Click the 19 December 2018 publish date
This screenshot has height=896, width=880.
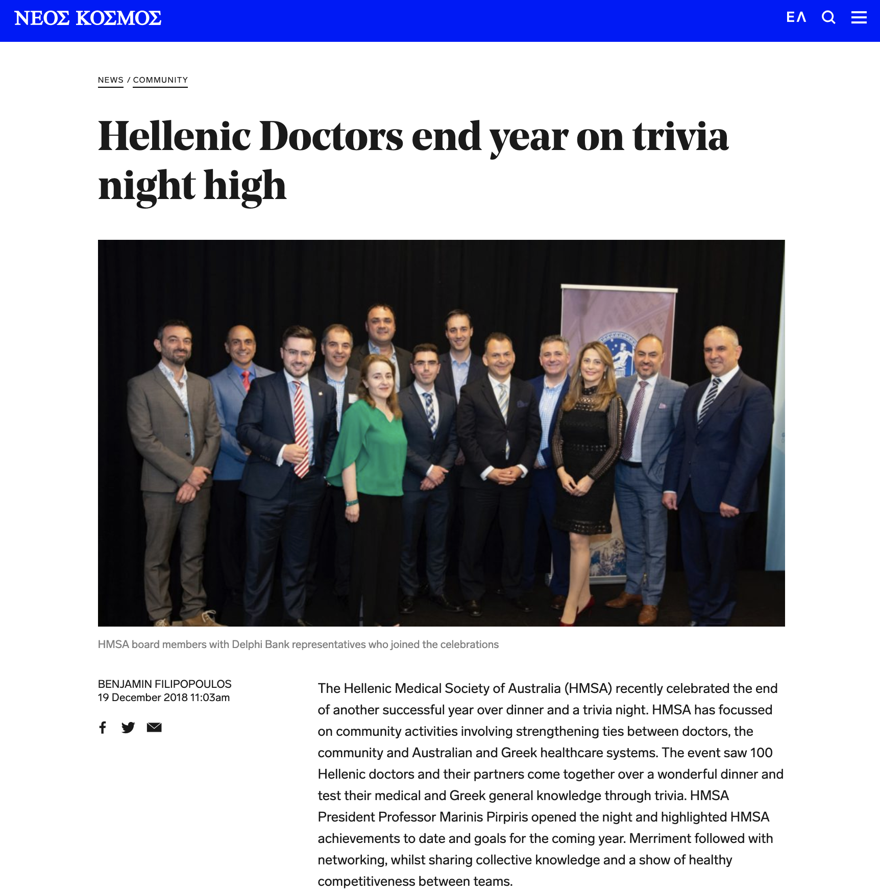[164, 698]
